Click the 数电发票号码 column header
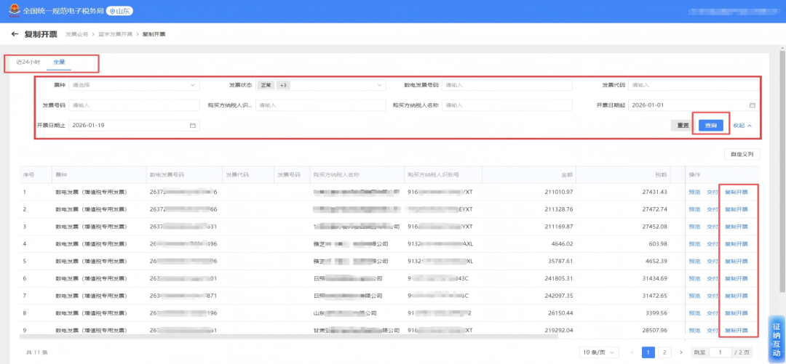 click(184, 175)
